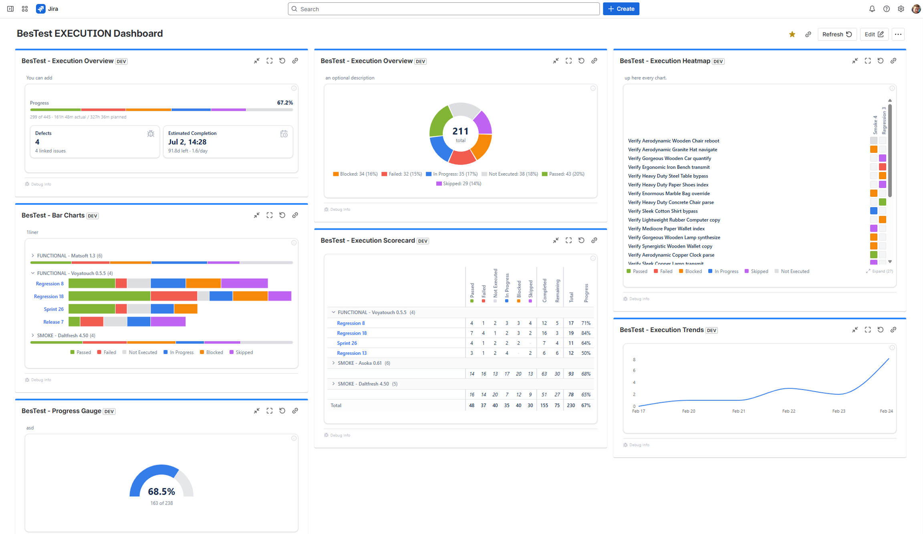Open the help question mark
Viewport: 923px width, 534px height.
(887, 9)
